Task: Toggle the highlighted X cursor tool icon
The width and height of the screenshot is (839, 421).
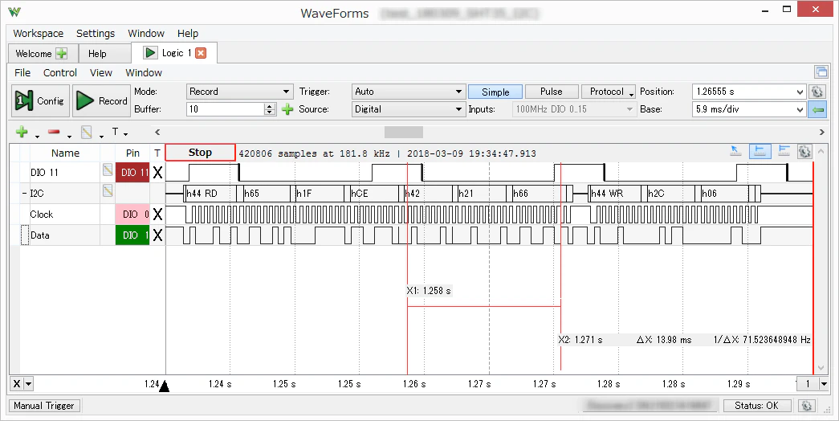Action: pyautogui.click(x=760, y=152)
